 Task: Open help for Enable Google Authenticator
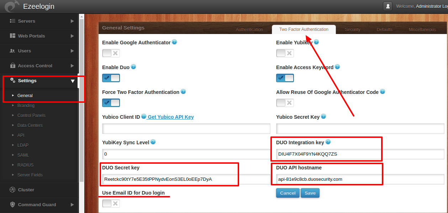(x=174, y=42)
